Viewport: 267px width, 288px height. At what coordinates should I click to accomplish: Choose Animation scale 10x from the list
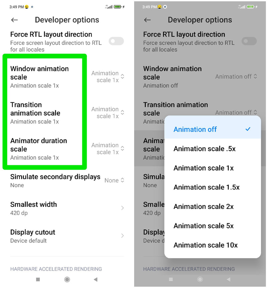pos(205,245)
